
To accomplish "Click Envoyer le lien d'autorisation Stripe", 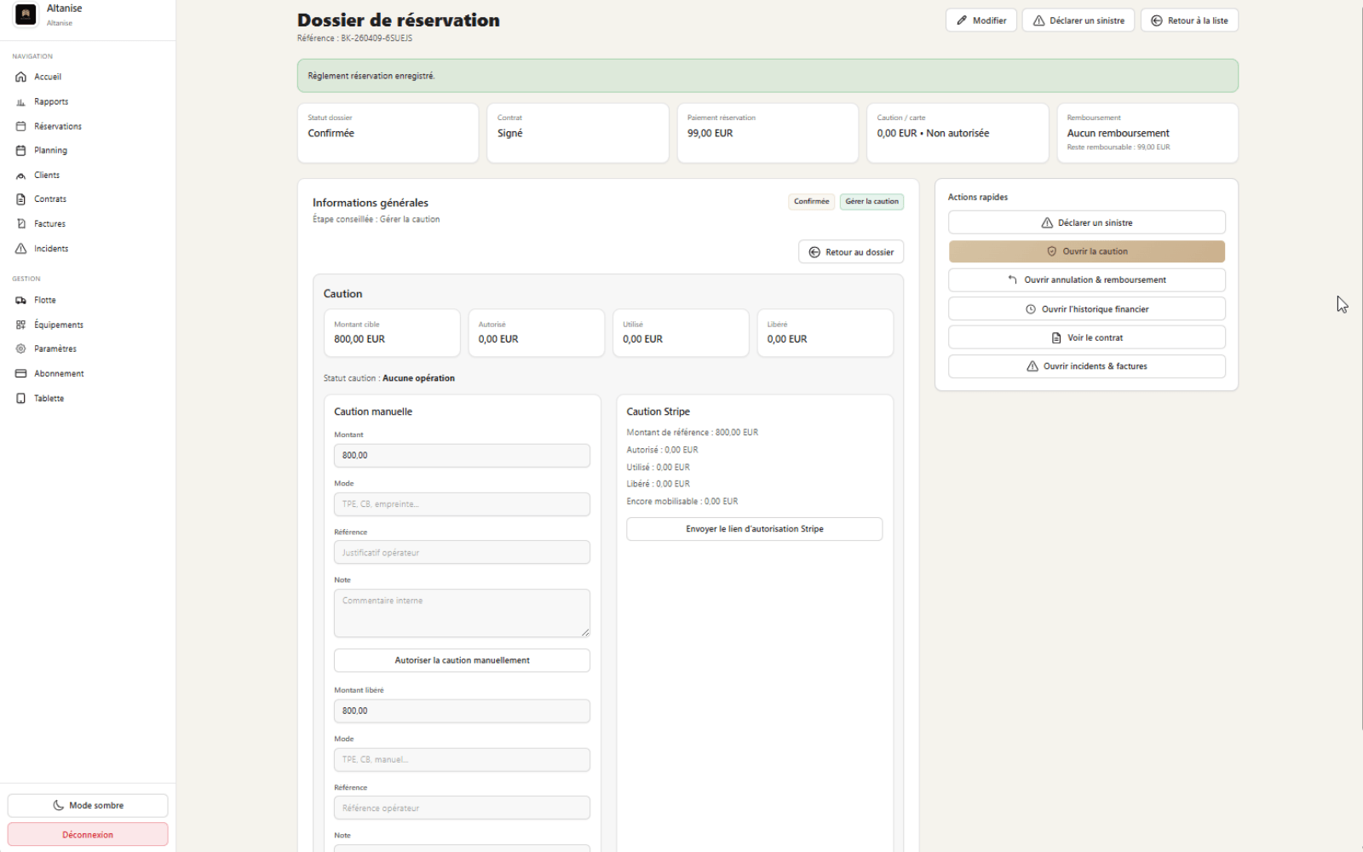I will click(754, 529).
